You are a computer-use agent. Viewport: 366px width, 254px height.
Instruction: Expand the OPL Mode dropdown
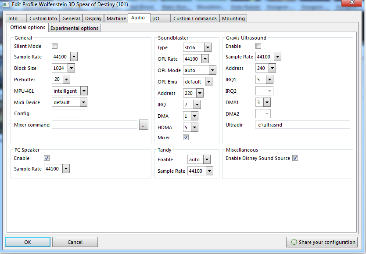coord(212,70)
